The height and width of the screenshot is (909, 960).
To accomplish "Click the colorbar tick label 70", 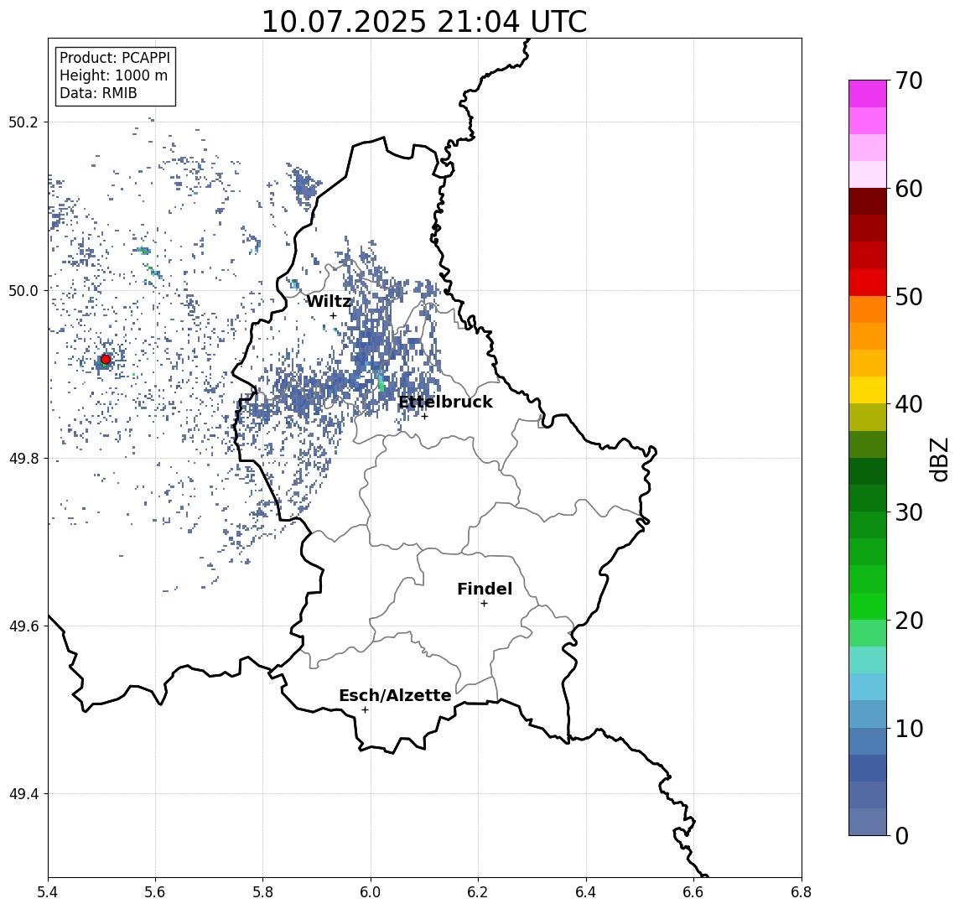I will point(909,81).
